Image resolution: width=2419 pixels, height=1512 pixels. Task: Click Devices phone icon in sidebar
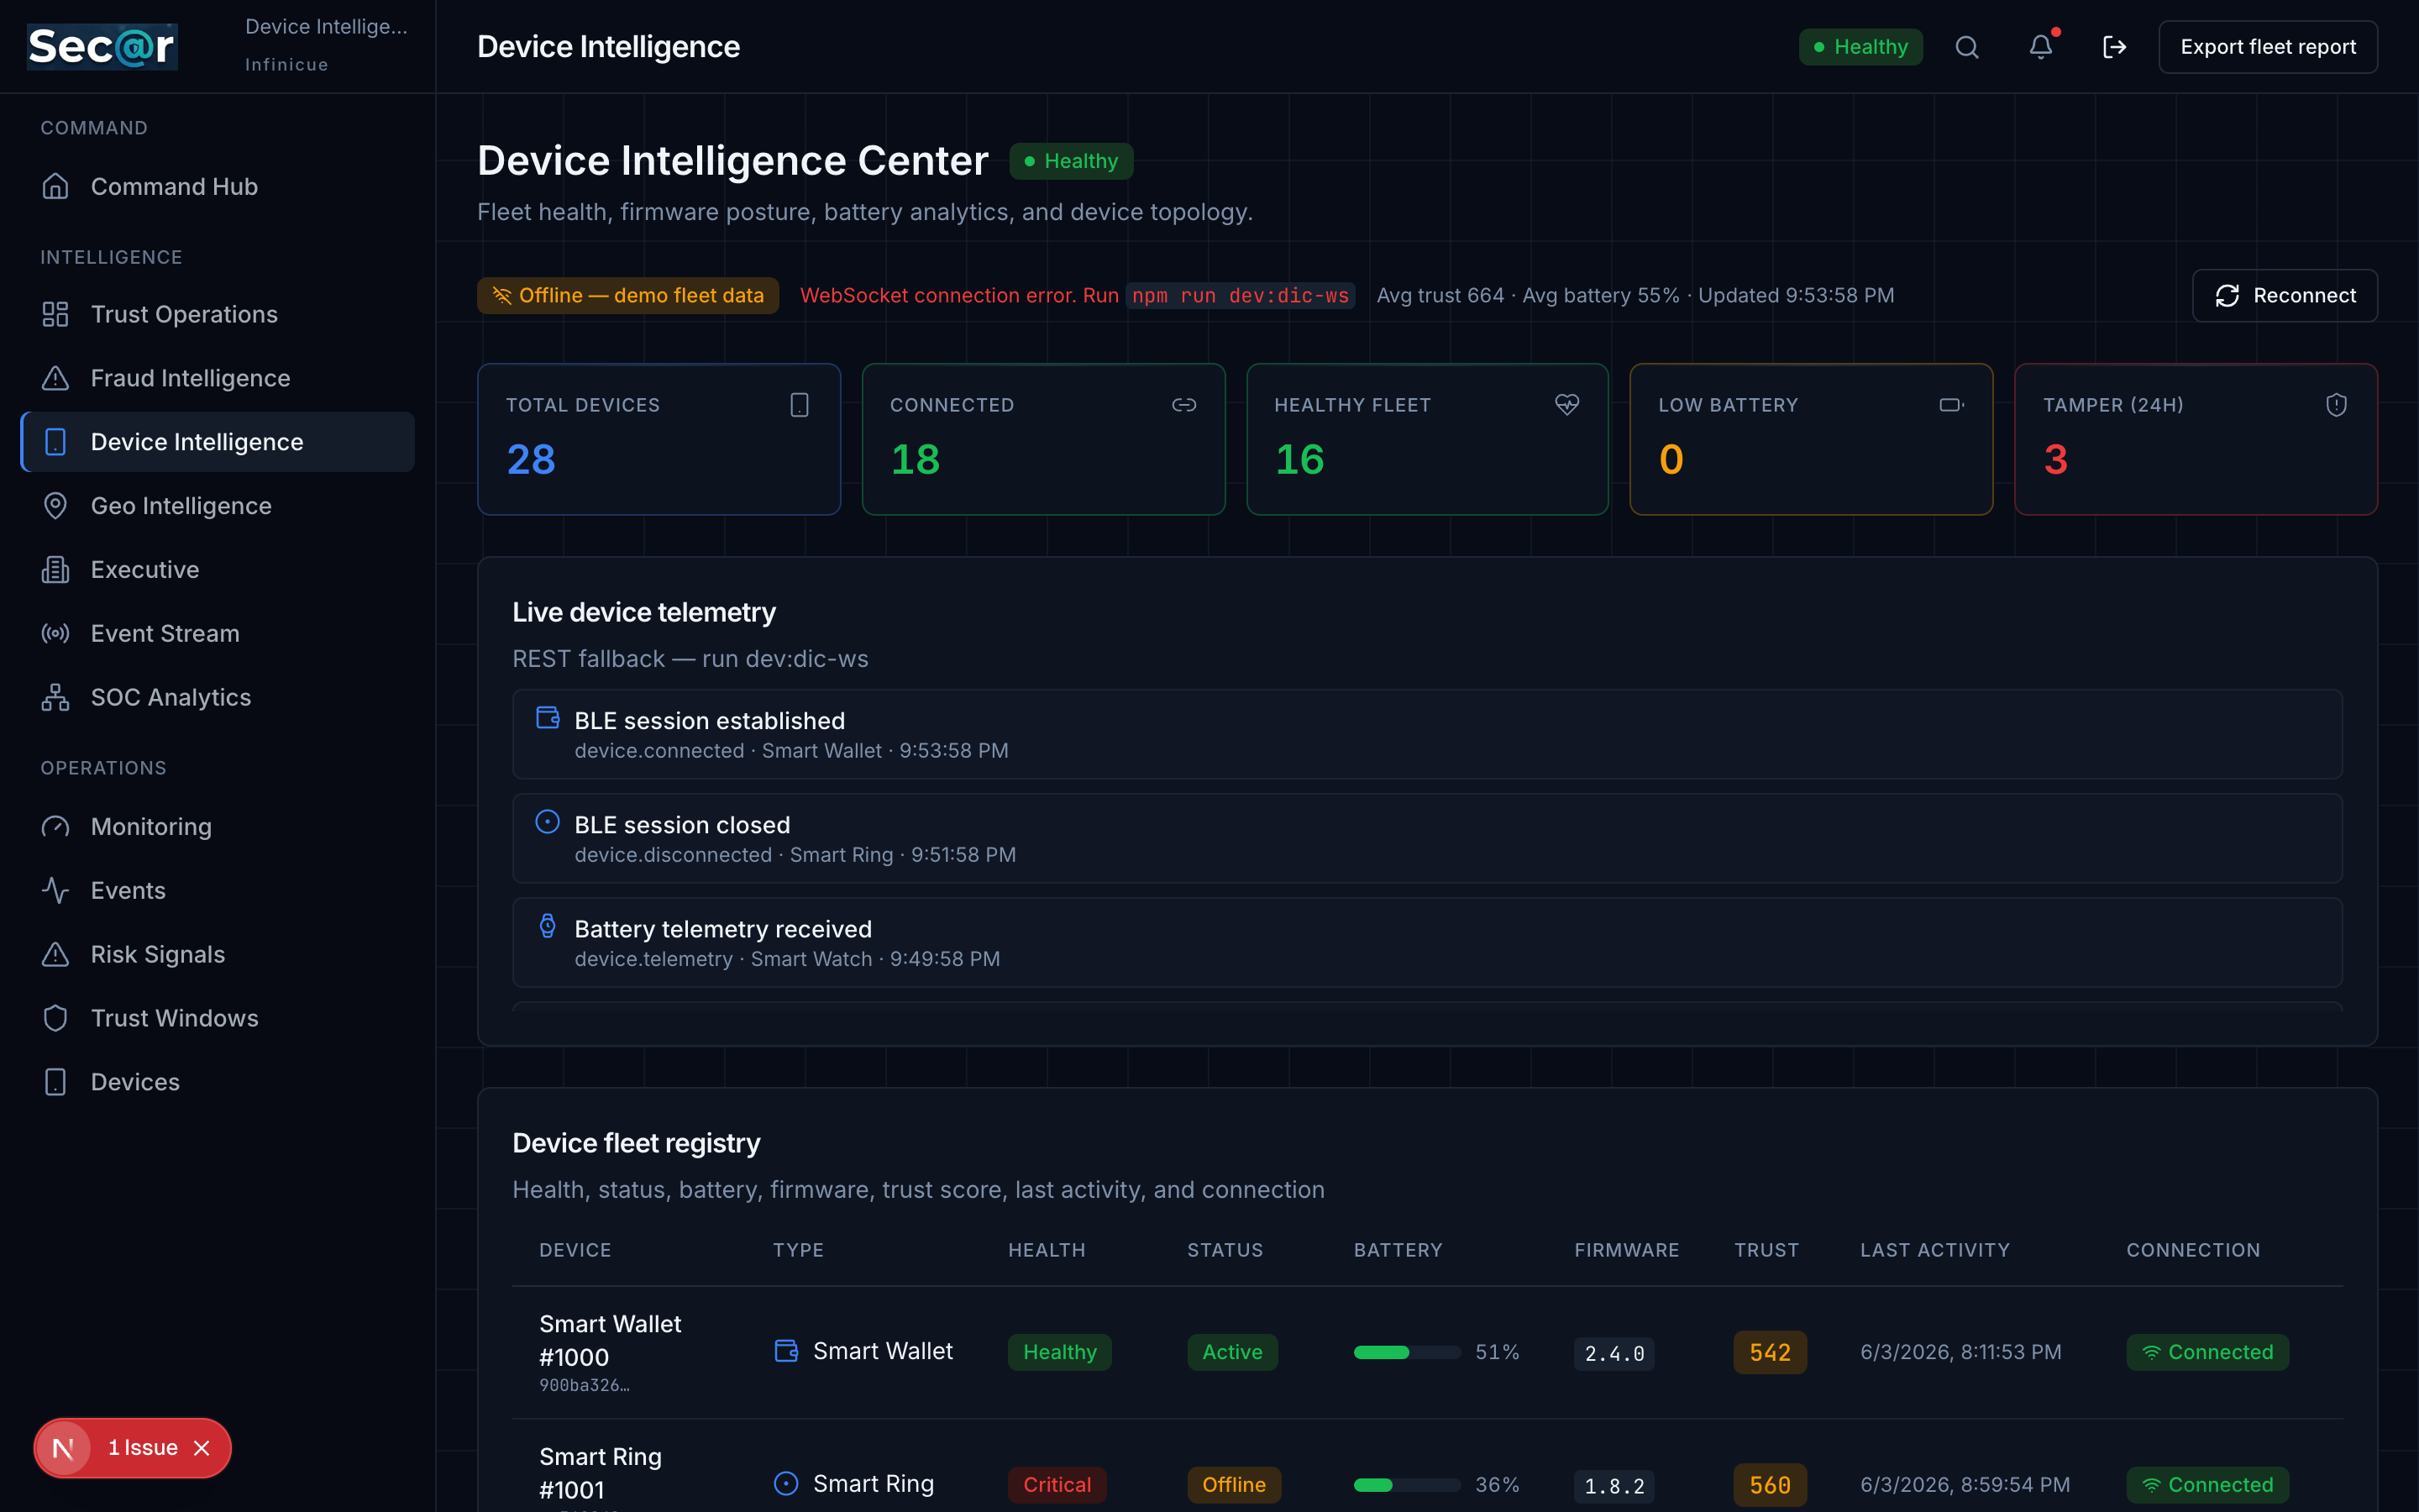pos(56,1082)
